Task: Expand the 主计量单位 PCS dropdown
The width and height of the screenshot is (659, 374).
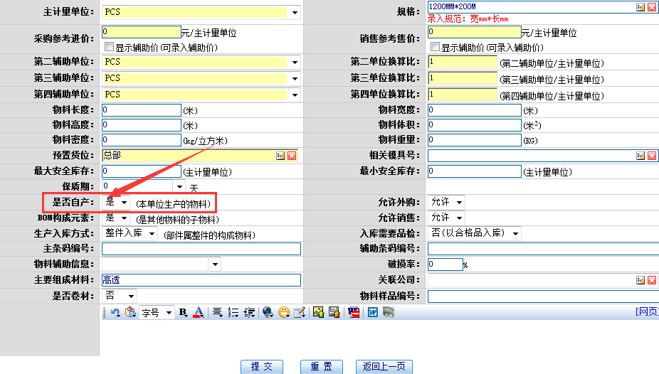Action: [295, 13]
